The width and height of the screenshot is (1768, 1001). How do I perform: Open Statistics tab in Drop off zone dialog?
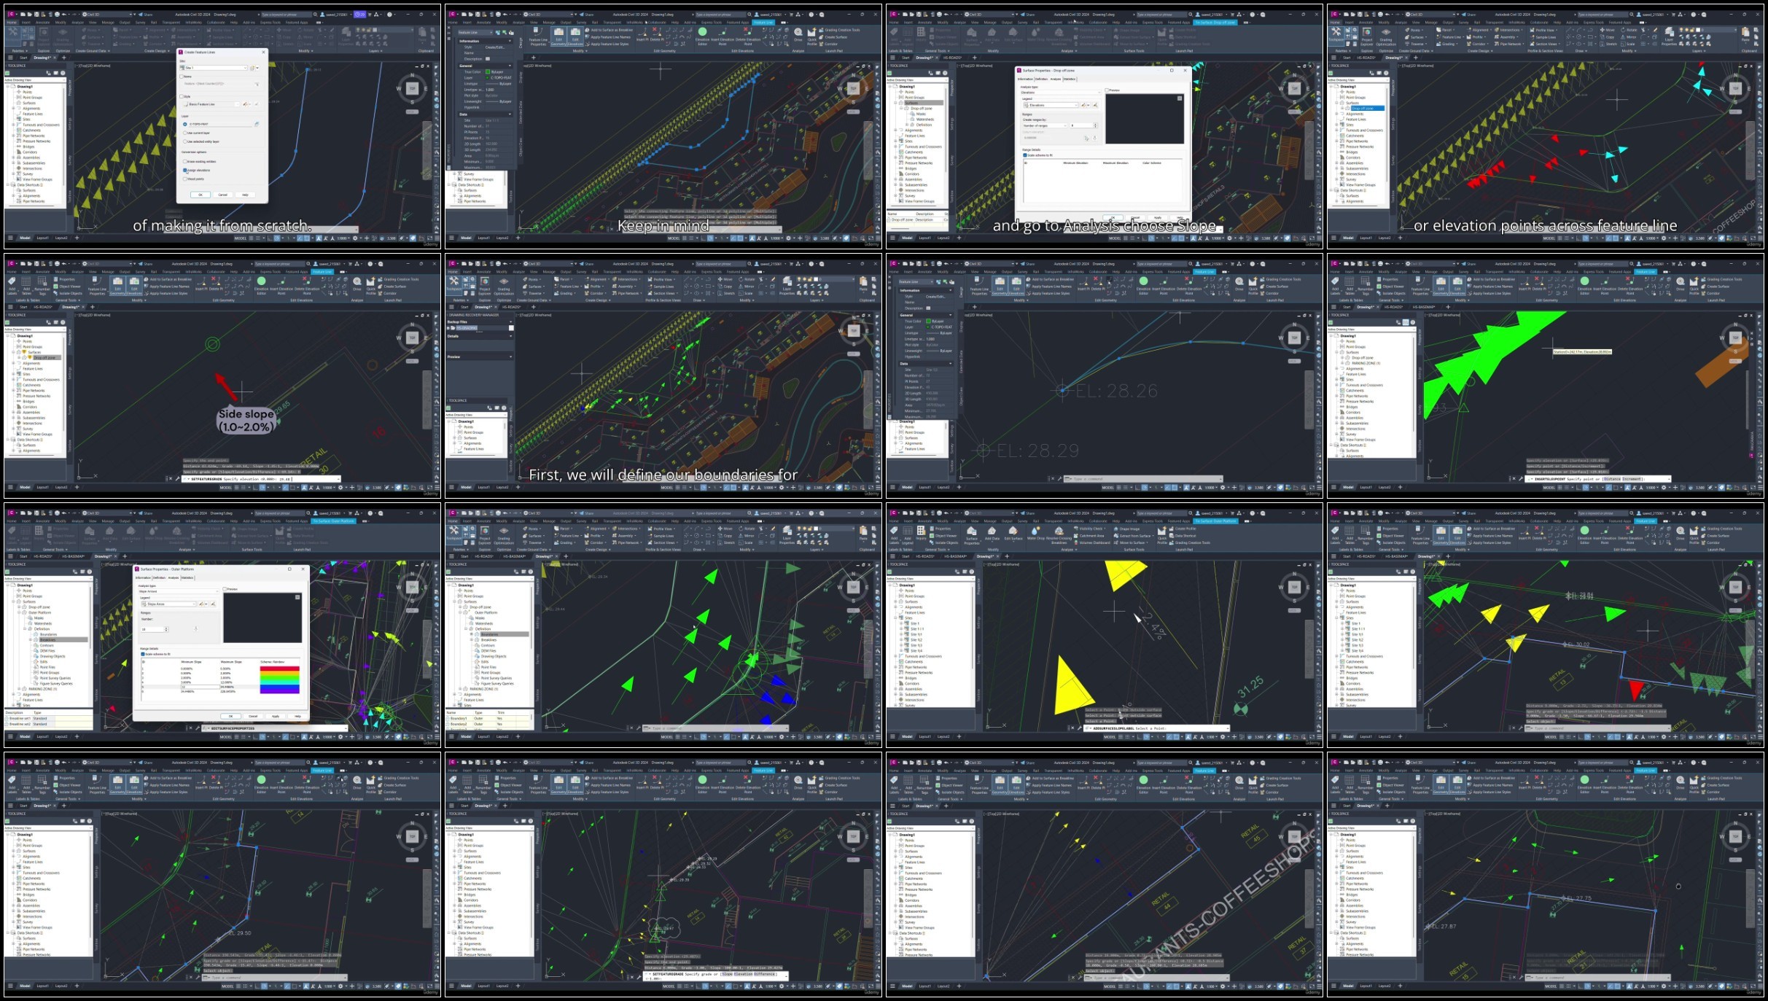pyautogui.click(x=1070, y=79)
